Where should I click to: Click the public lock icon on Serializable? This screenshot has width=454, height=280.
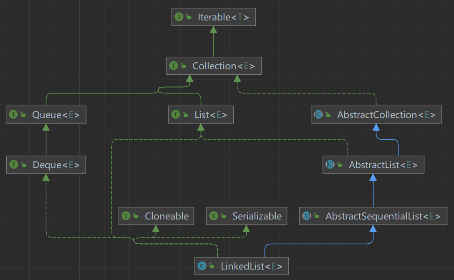(223, 216)
